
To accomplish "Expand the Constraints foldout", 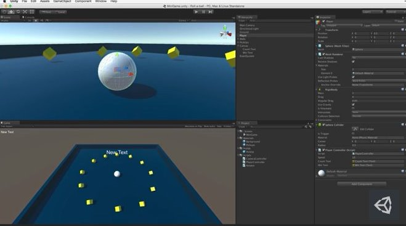I will [317, 120].
